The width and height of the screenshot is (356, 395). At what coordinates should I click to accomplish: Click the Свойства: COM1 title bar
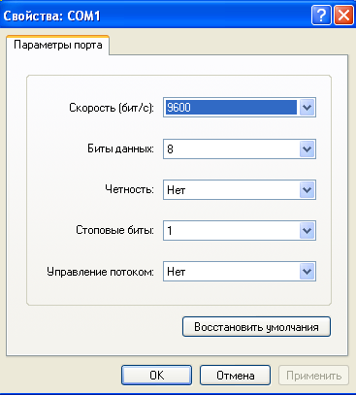[155, 16]
